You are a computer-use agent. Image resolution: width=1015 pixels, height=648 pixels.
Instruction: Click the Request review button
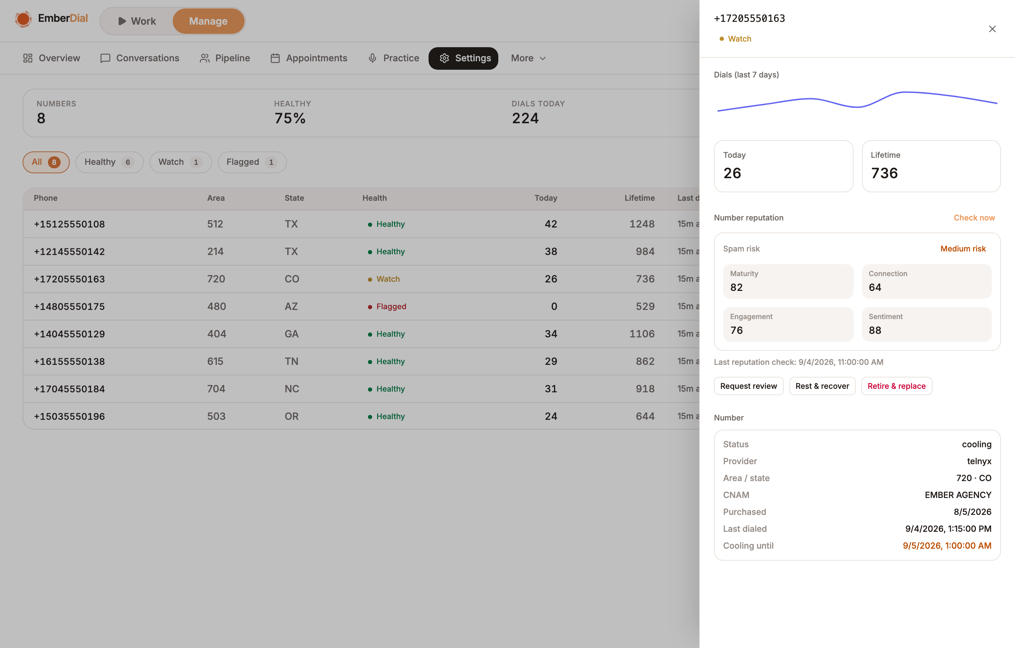[749, 386]
